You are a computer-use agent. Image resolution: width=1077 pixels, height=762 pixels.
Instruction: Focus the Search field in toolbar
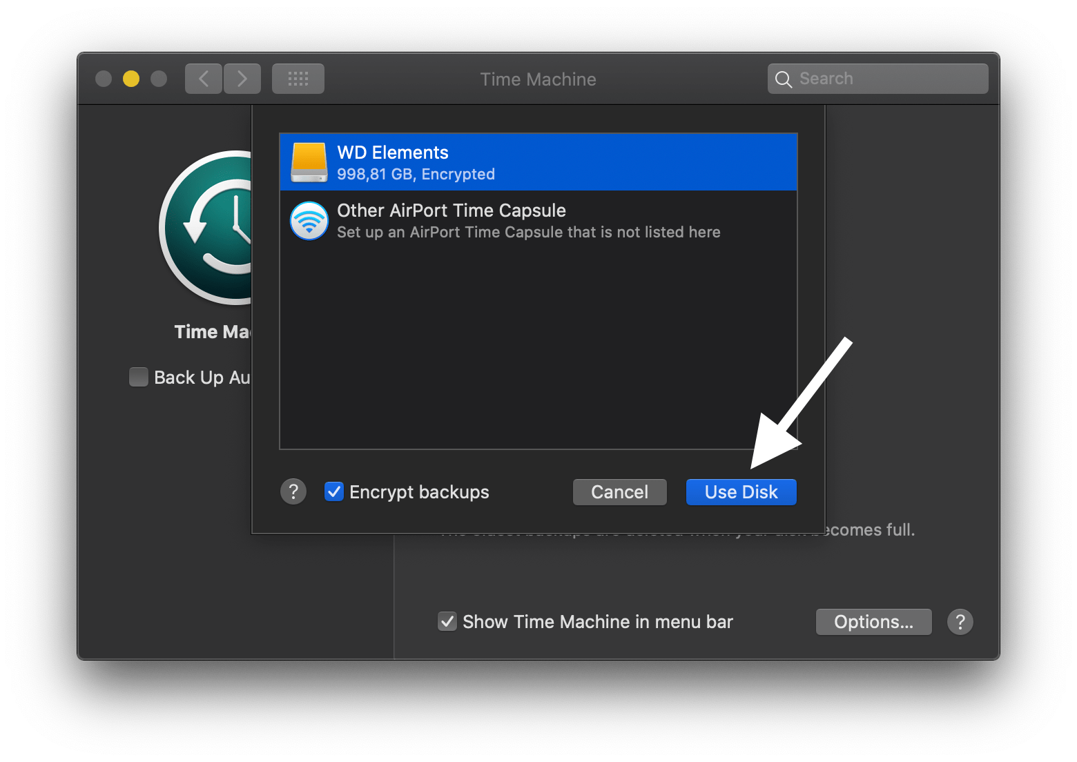(x=877, y=79)
